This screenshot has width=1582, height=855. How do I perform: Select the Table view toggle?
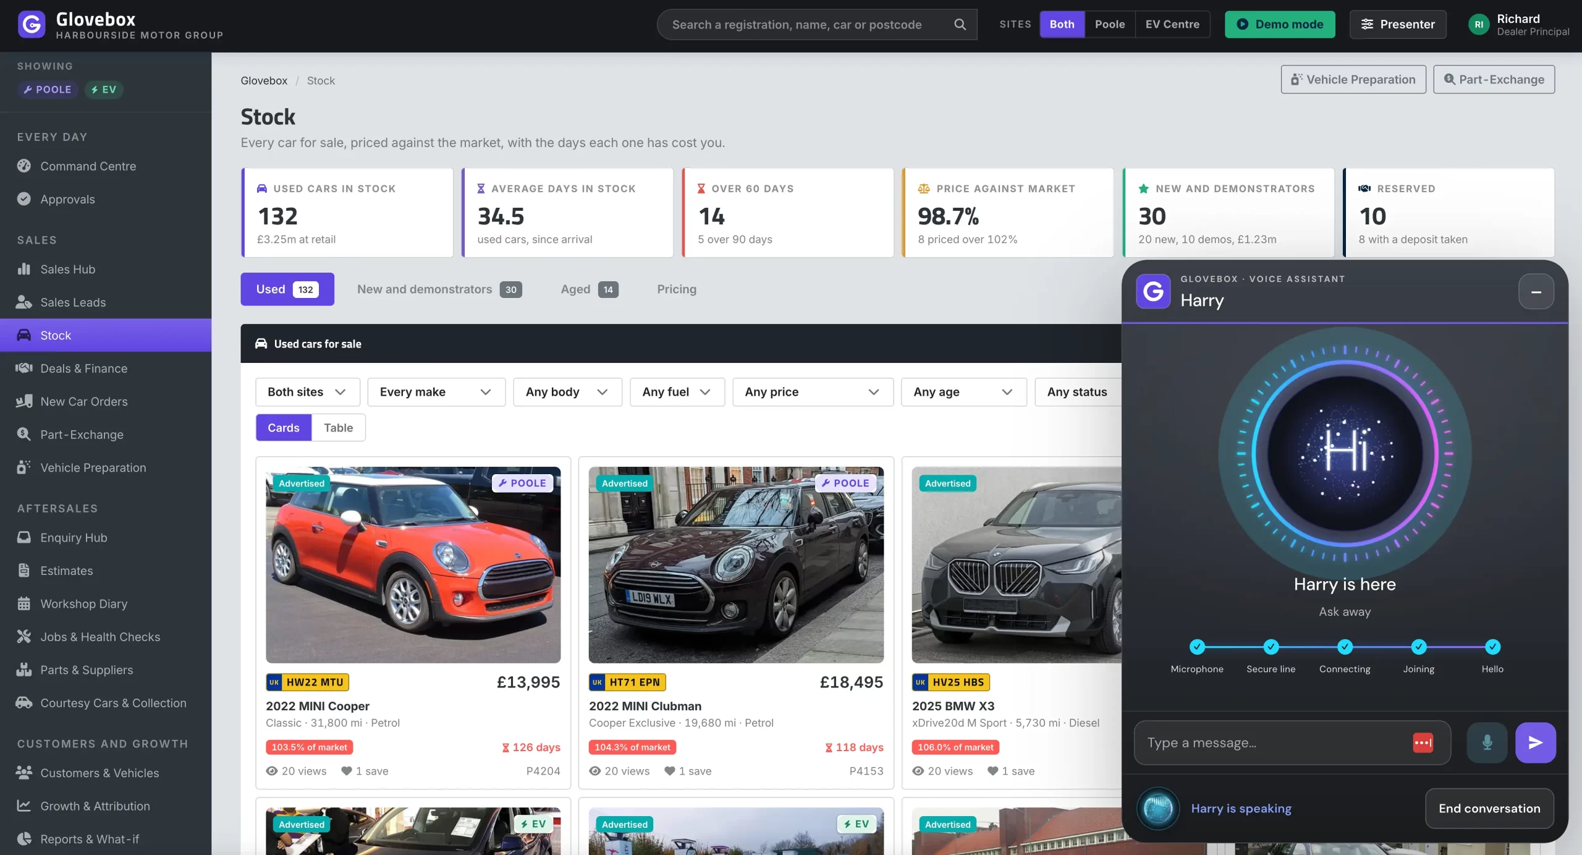[339, 428]
